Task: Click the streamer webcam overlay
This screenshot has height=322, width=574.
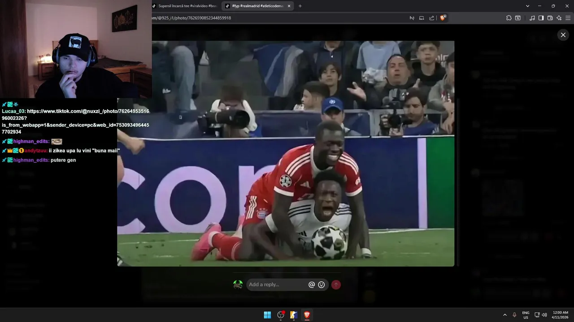Action: point(76,49)
